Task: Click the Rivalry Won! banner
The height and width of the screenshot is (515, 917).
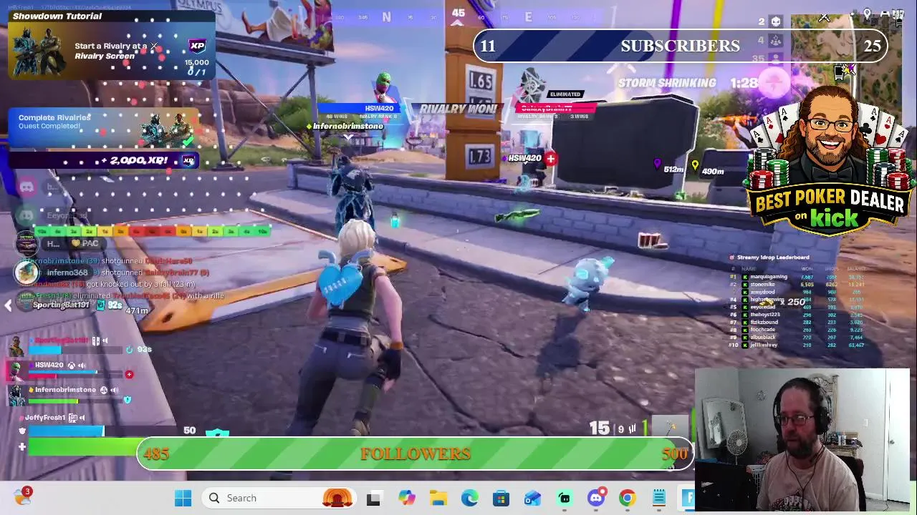Action: [x=458, y=109]
